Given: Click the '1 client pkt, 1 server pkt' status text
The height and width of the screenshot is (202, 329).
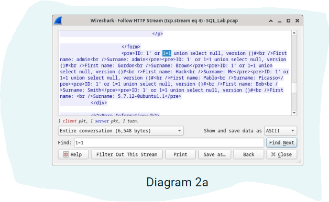Looking at the screenshot, I should [98, 121].
